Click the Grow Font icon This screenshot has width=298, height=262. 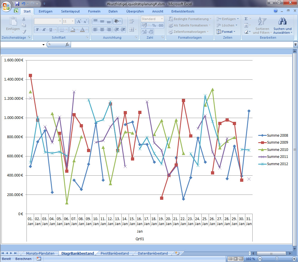pyautogui.click(x=79, y=21)
